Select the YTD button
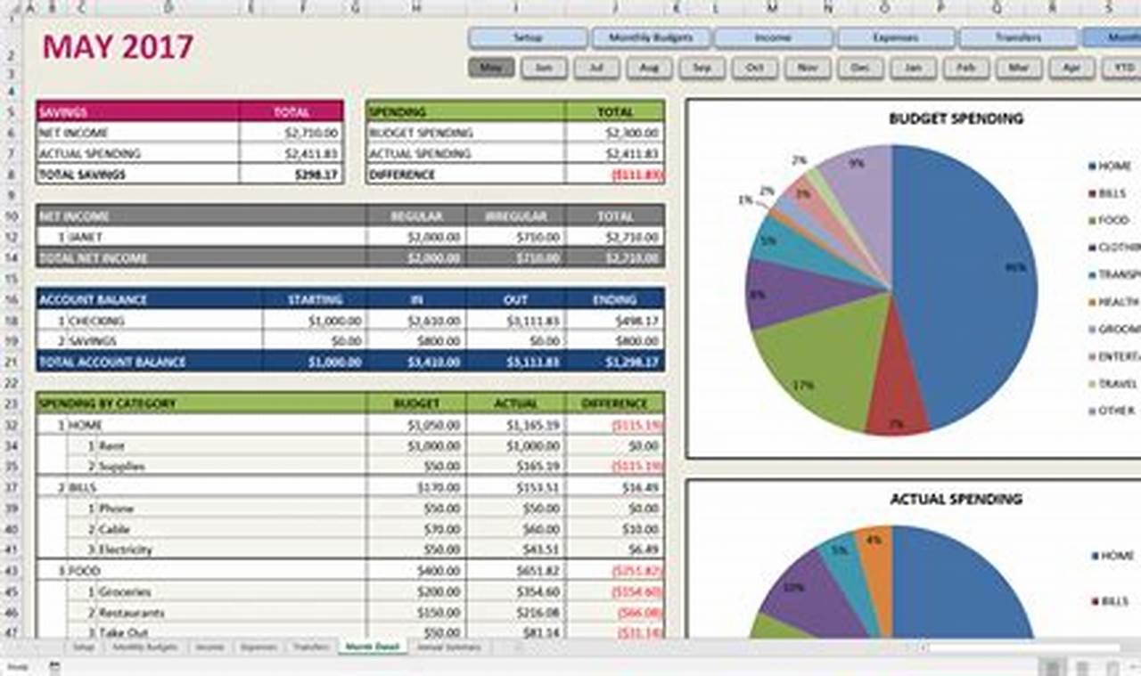 click(1122, 68)
